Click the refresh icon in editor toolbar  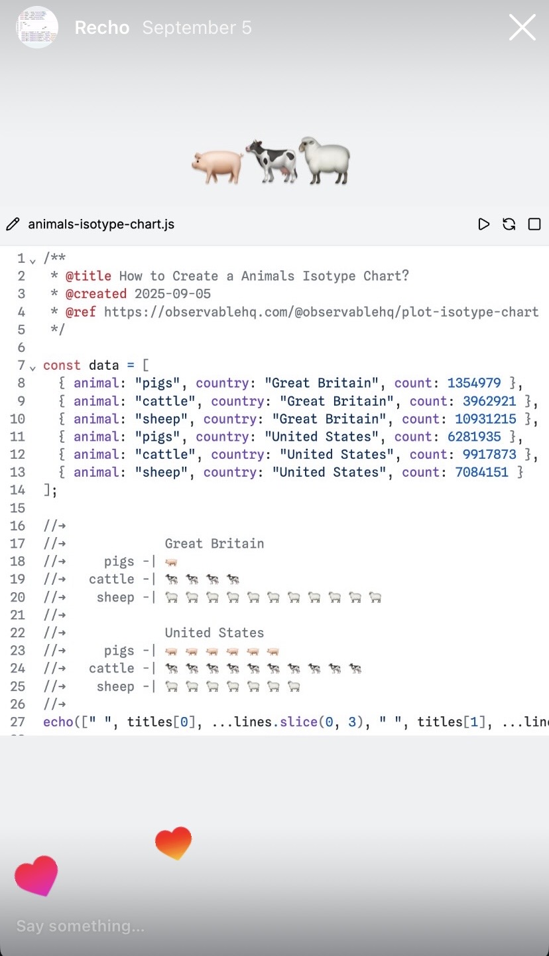509,224
